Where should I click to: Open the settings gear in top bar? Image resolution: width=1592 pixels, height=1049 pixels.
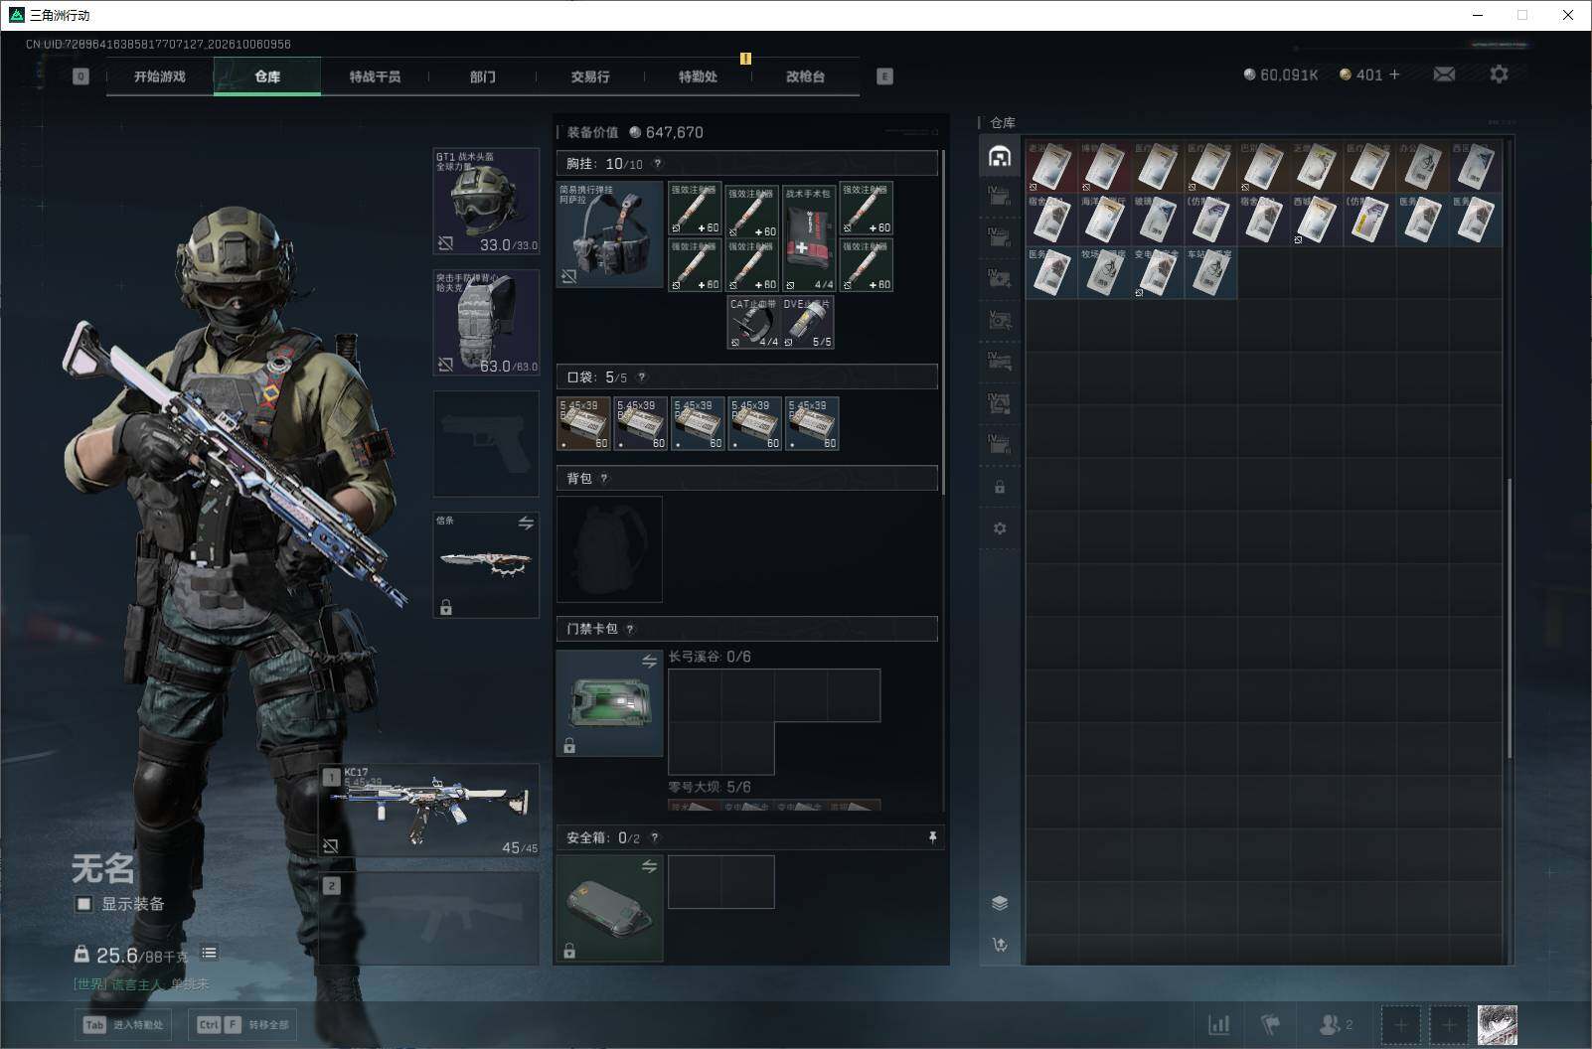tap(1499, 74)
